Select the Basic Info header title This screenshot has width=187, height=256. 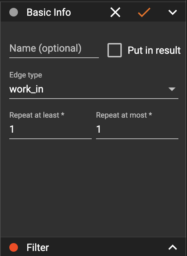tap(49, 12)
